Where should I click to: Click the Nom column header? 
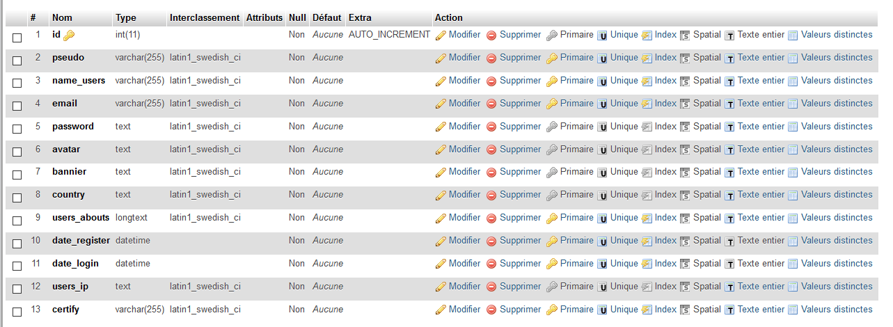point(62,17)
